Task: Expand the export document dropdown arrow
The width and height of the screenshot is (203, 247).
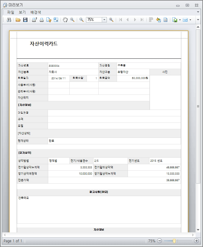Action: point(180,20)
